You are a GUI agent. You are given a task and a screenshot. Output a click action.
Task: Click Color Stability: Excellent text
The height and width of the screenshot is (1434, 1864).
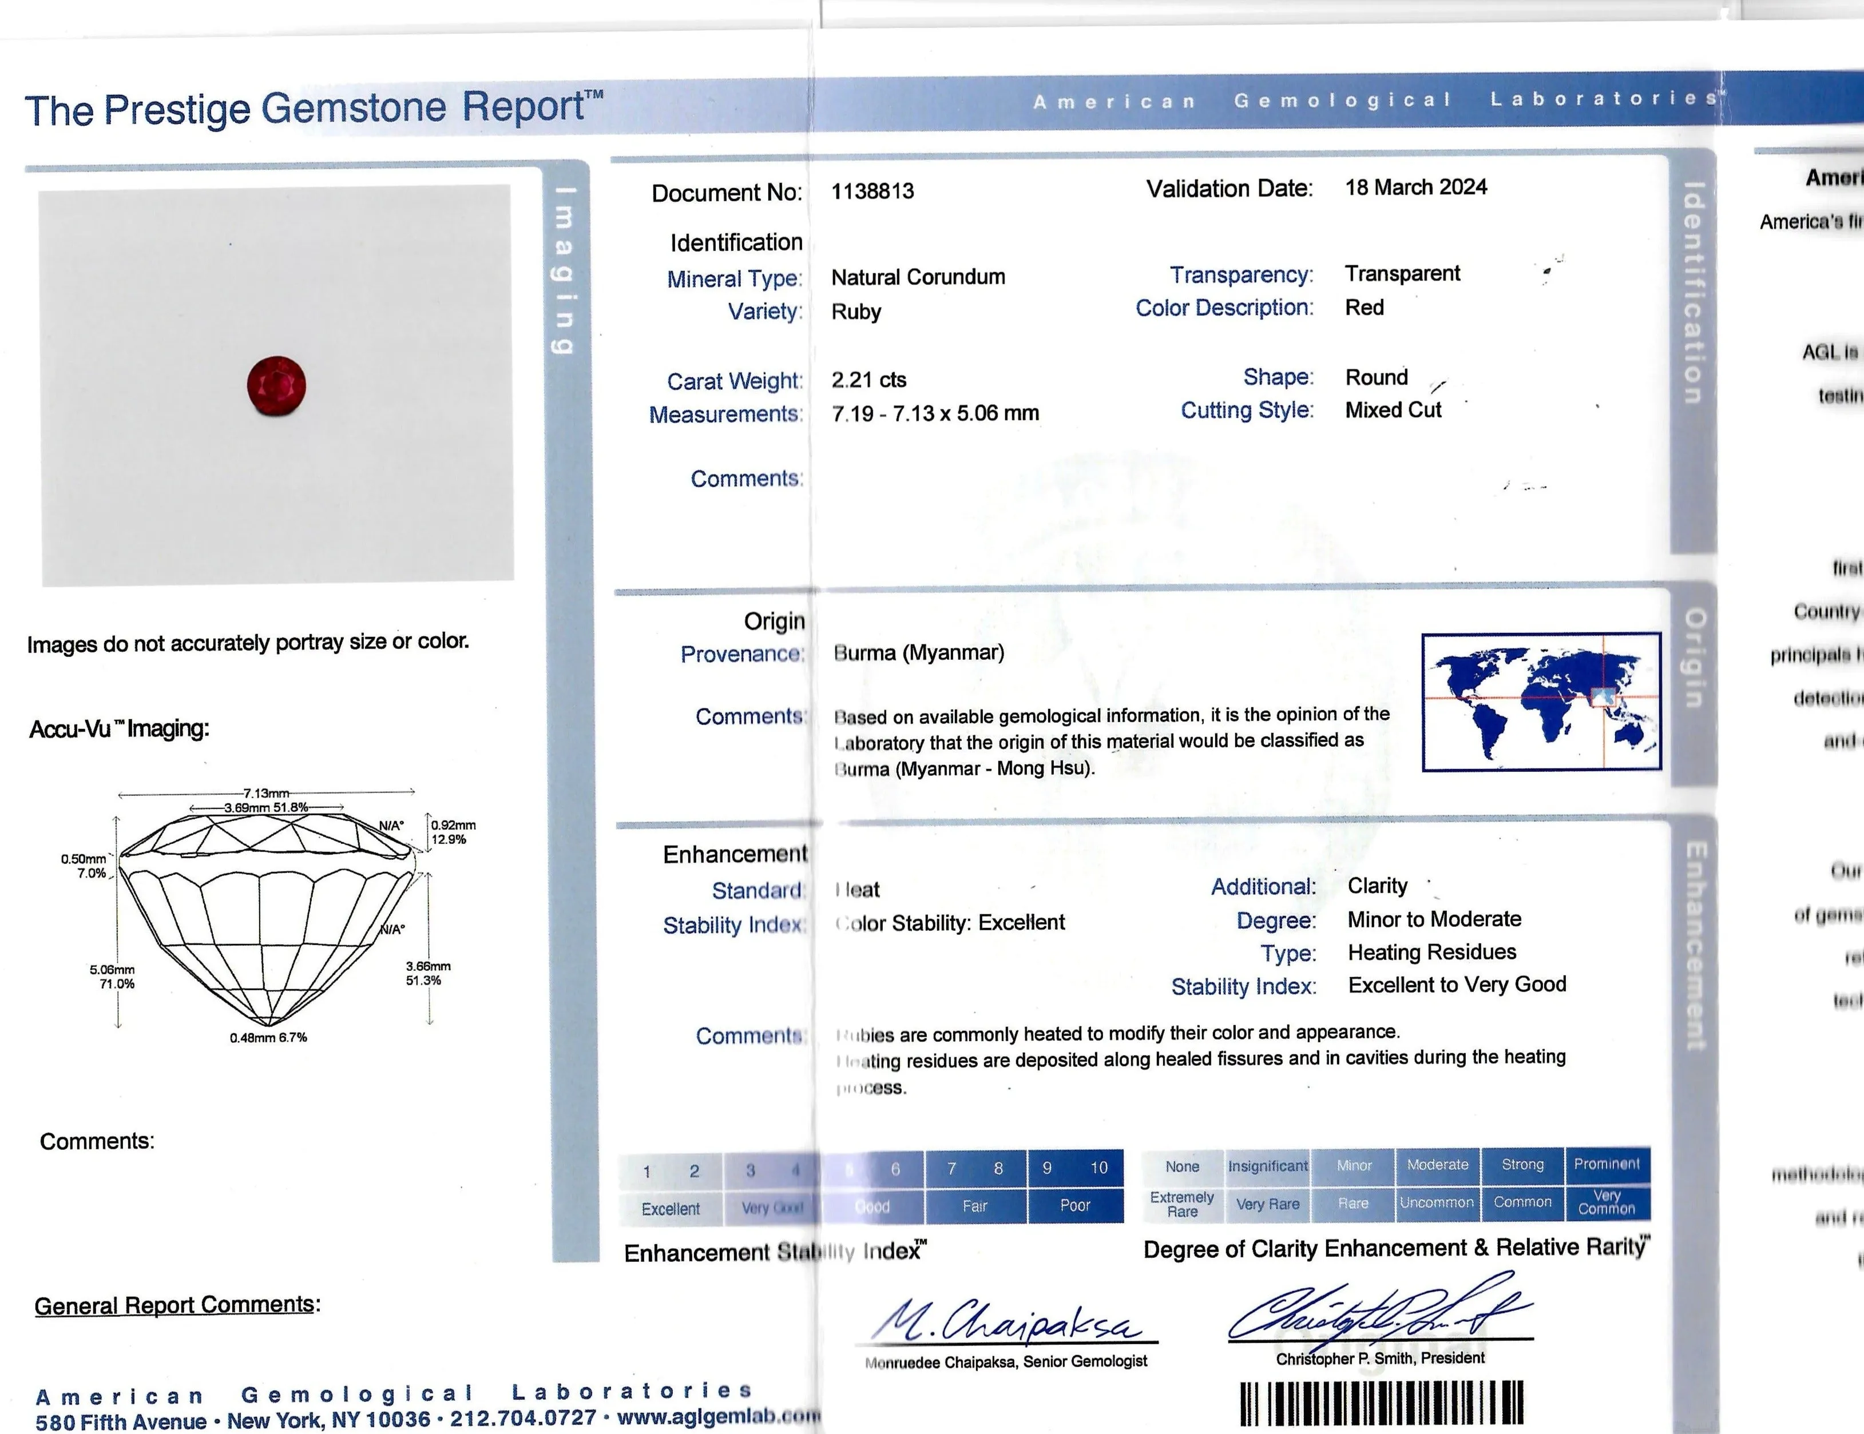click(x=950, y=923)
